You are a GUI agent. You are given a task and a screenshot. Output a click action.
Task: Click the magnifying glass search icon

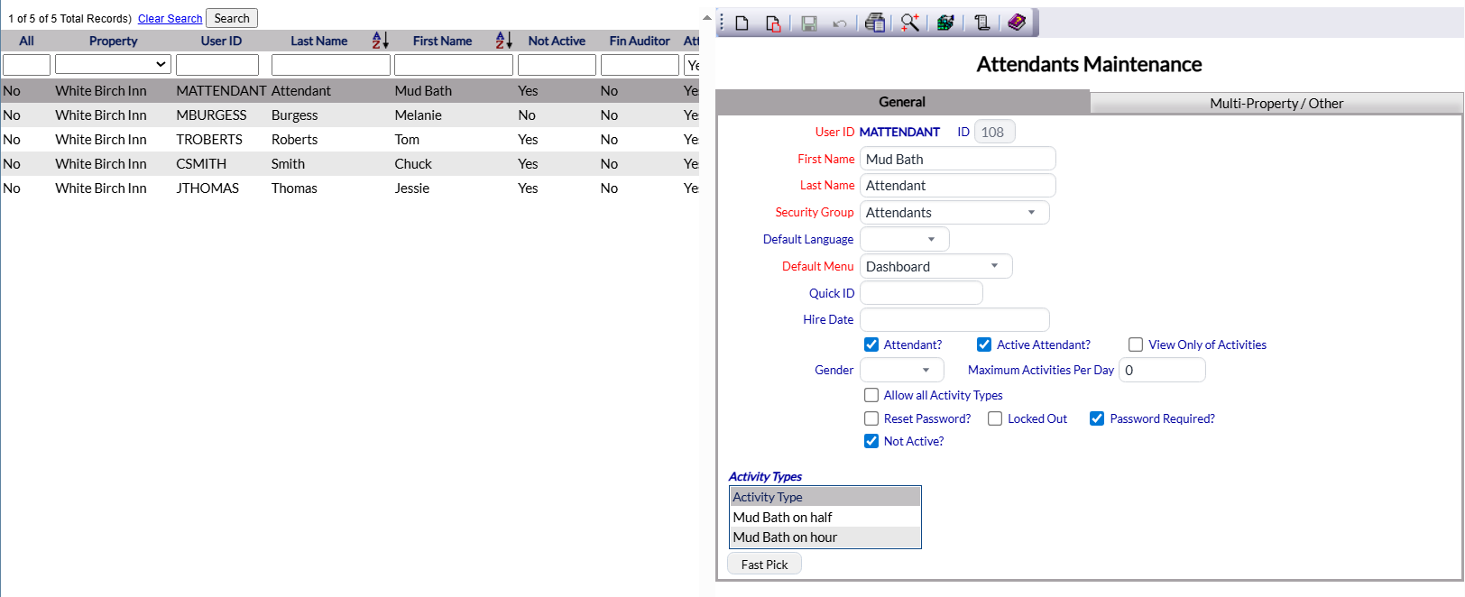[x=909, y=23]
